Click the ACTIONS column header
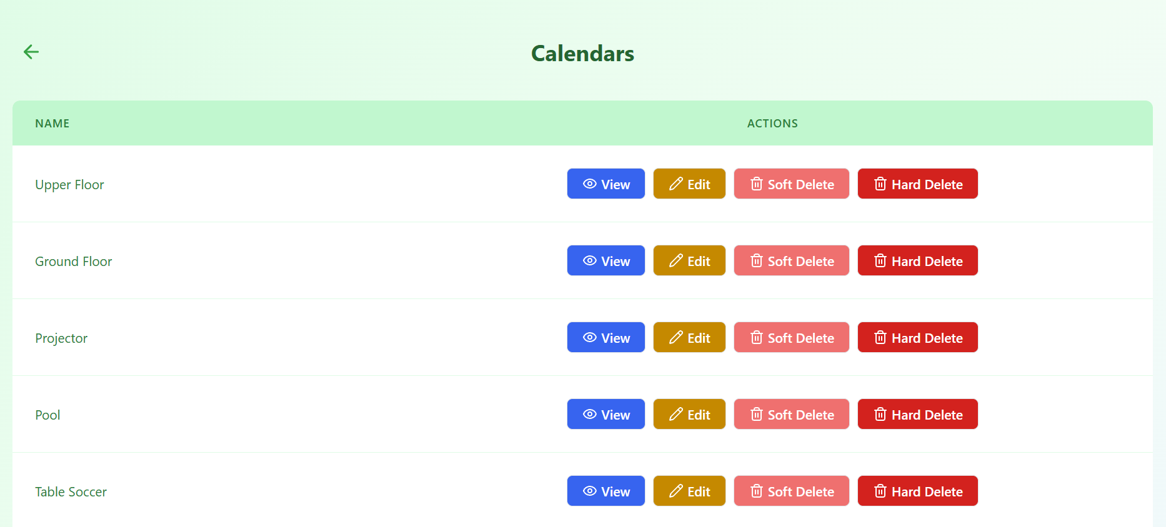 [x=772, y=123]
